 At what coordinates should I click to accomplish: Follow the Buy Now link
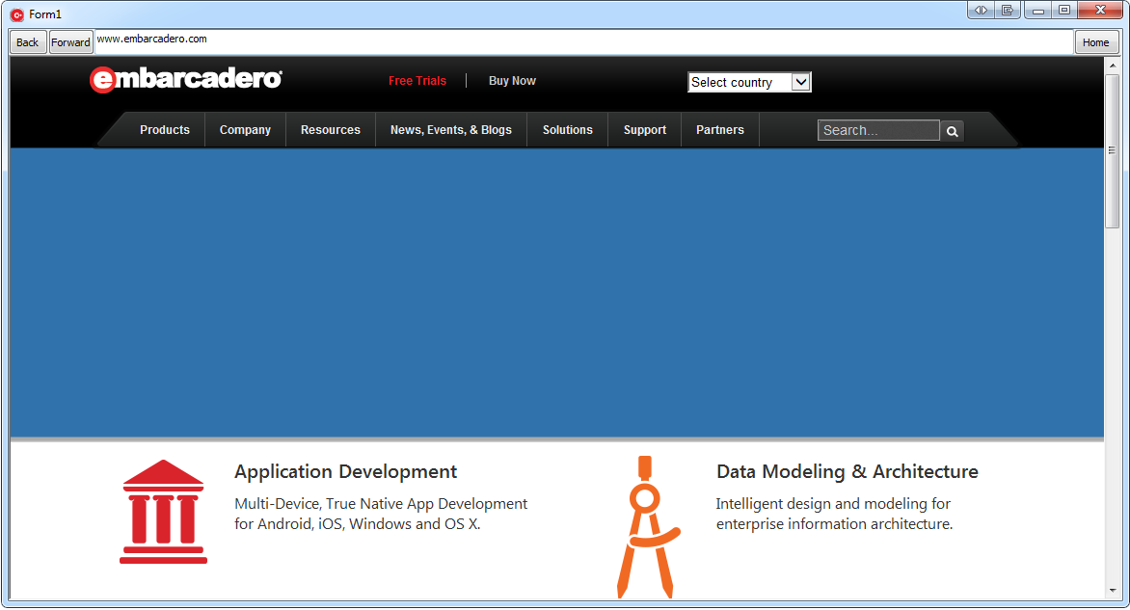click(x=512, y=81)
